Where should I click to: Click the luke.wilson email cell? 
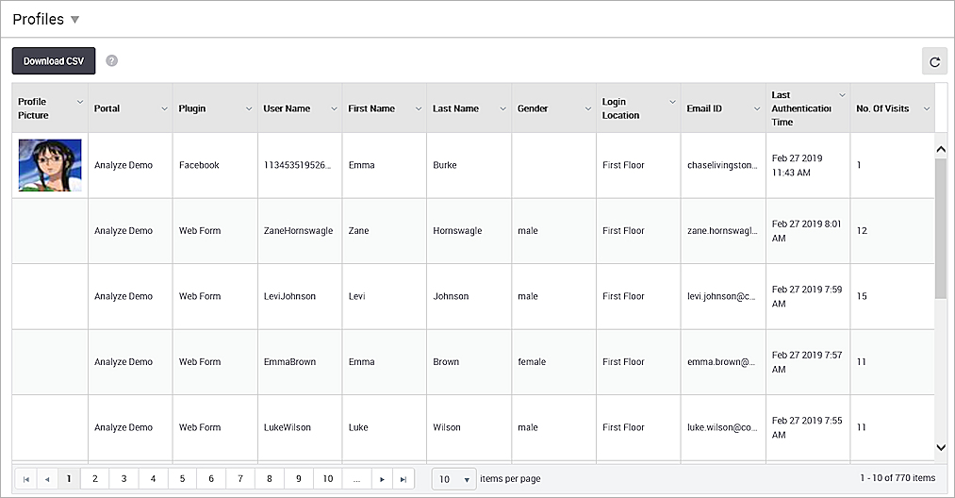723,427
